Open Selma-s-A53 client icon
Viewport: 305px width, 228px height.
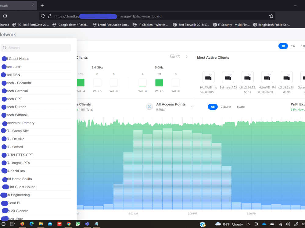pos(228,77)
